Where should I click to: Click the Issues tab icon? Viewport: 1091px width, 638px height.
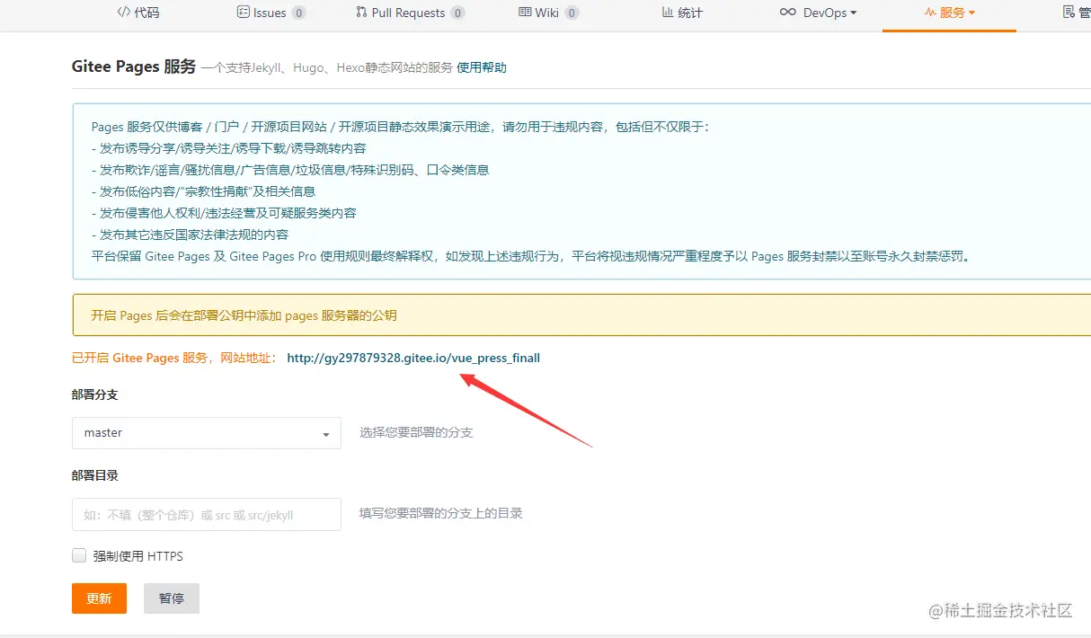[x=243, y=13]
